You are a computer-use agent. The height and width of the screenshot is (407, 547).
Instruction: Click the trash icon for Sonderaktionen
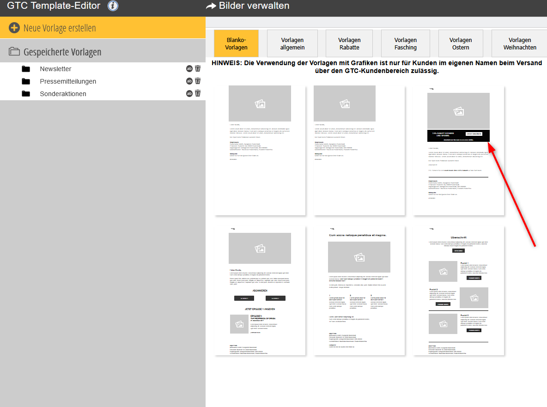click(198, 93)
